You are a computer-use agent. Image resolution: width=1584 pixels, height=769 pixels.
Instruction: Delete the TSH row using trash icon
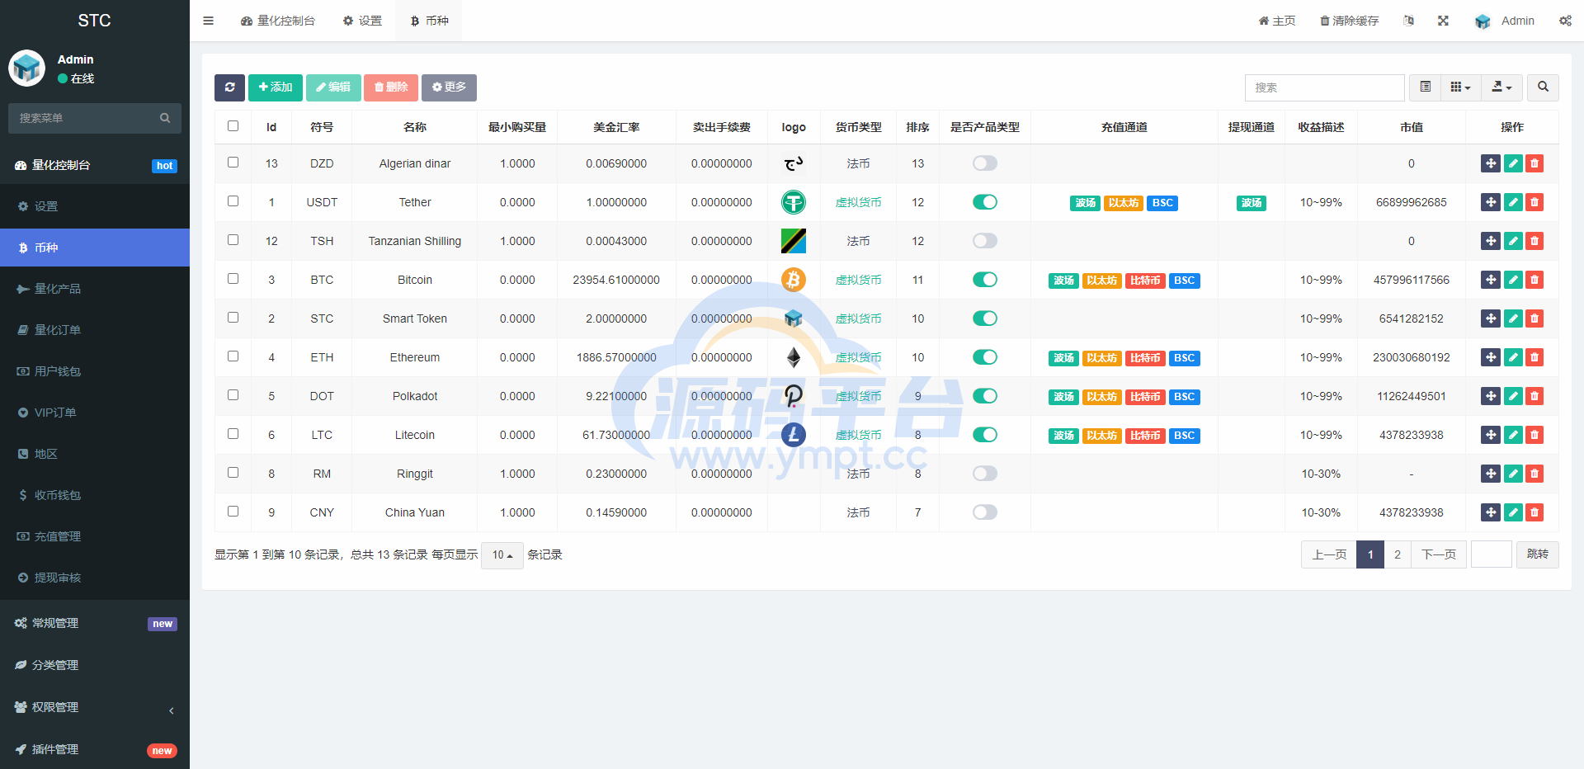pyautogui.click(x=1534, y=241)
